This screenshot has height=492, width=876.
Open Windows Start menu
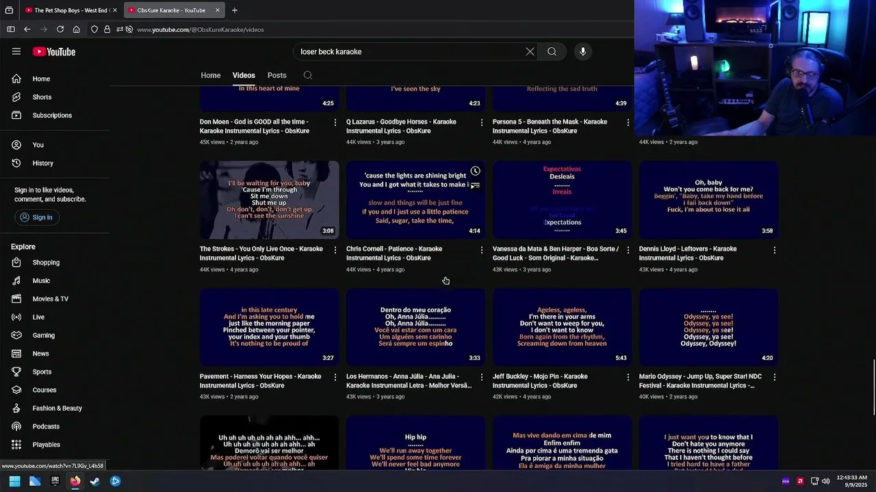(x=15, y=481)
